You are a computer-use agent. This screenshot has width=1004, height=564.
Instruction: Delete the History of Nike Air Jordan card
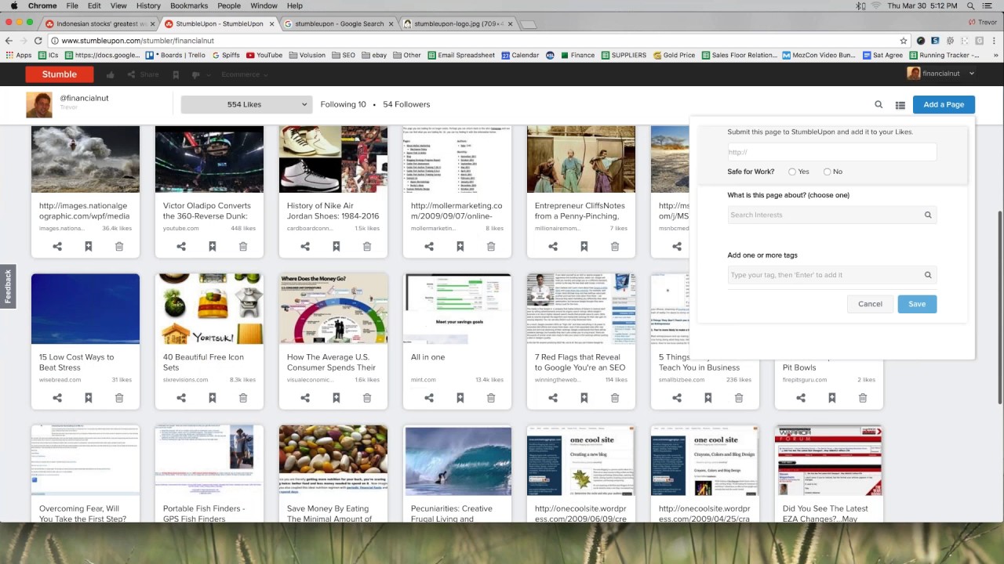pos(367,246)
